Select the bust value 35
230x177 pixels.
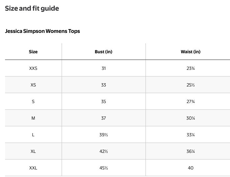(104, 102)
